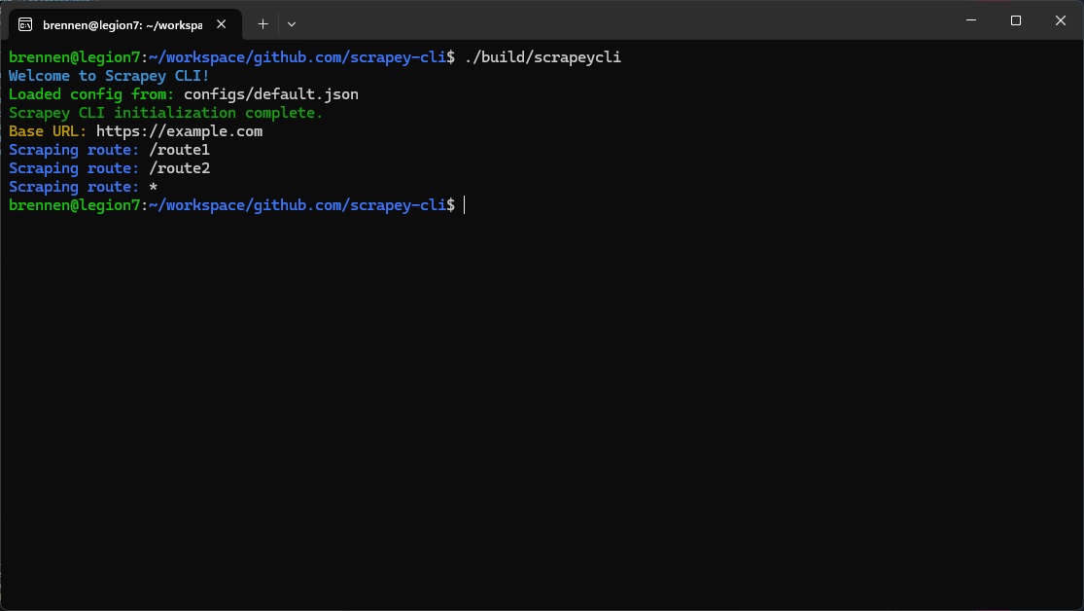The image size is (1084, 611).
Task: Click the command prompt icon on the tab
Action: coord(24,24)
